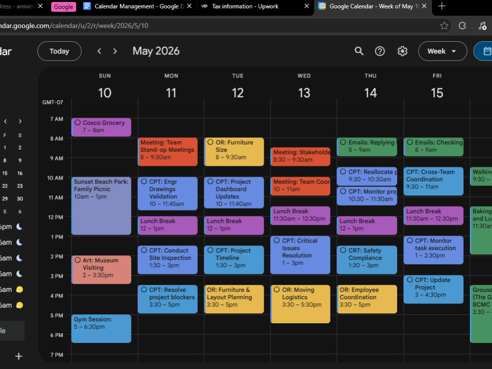Viewport: 492px width, 369px height.
Task: Open media control music icon
Action: click(x=482, y=26)
